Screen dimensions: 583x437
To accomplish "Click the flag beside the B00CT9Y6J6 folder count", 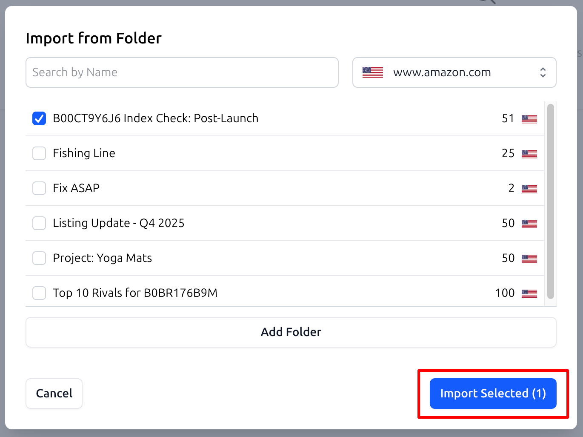I will pos(529,119).
